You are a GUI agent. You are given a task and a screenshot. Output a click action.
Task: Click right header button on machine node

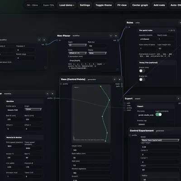[x=52, y=94]
